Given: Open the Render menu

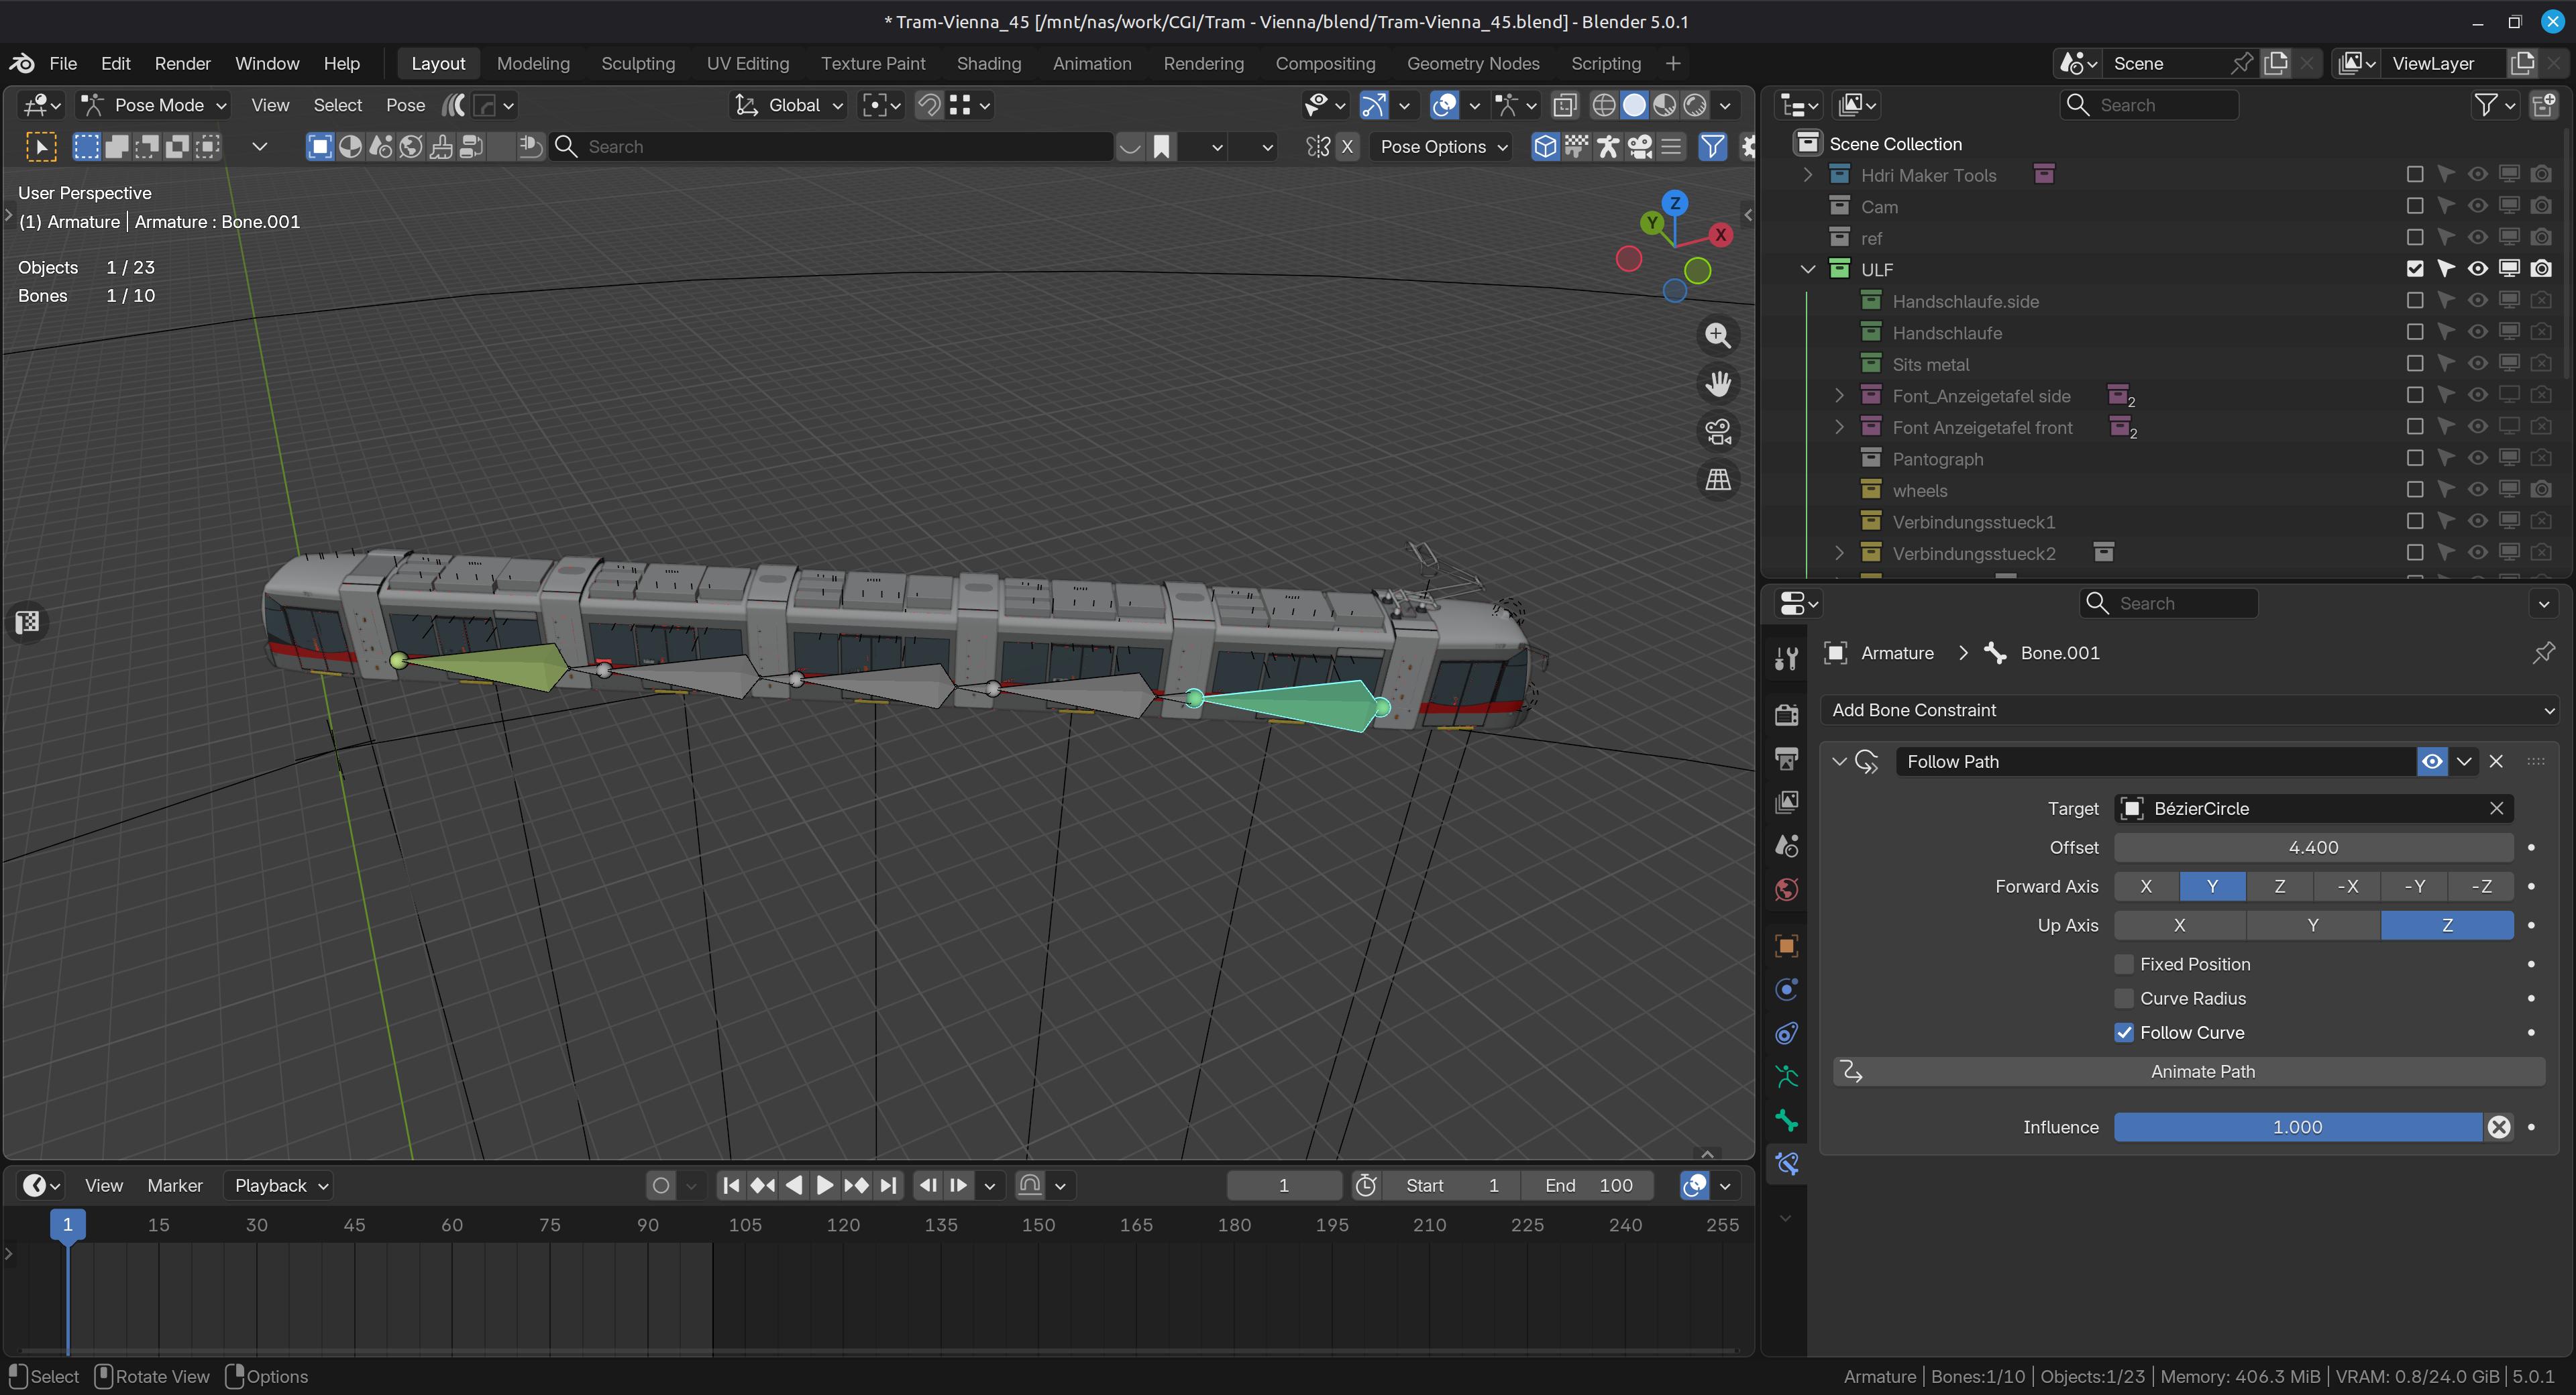Looking at the screenshot, I should (182, 63).
